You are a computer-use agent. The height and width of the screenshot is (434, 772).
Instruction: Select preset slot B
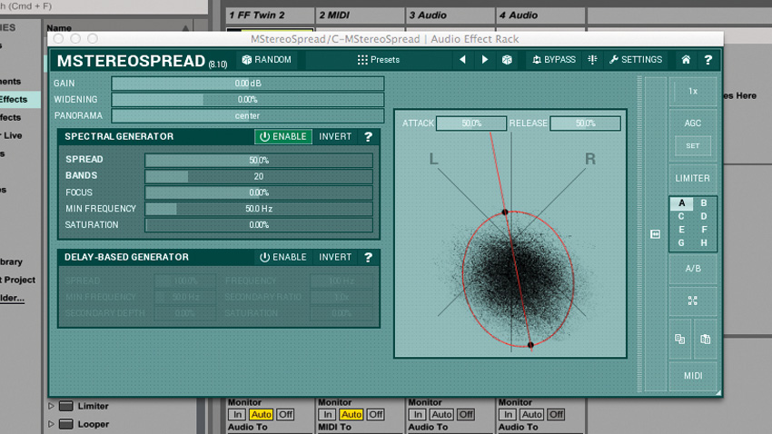704,203
